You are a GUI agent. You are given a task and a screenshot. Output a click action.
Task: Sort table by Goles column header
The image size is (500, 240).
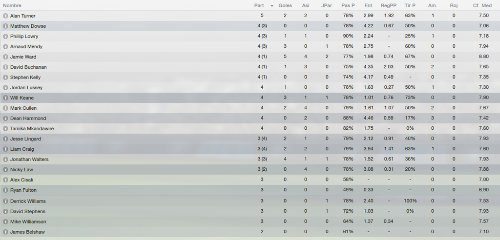(285, 5)
